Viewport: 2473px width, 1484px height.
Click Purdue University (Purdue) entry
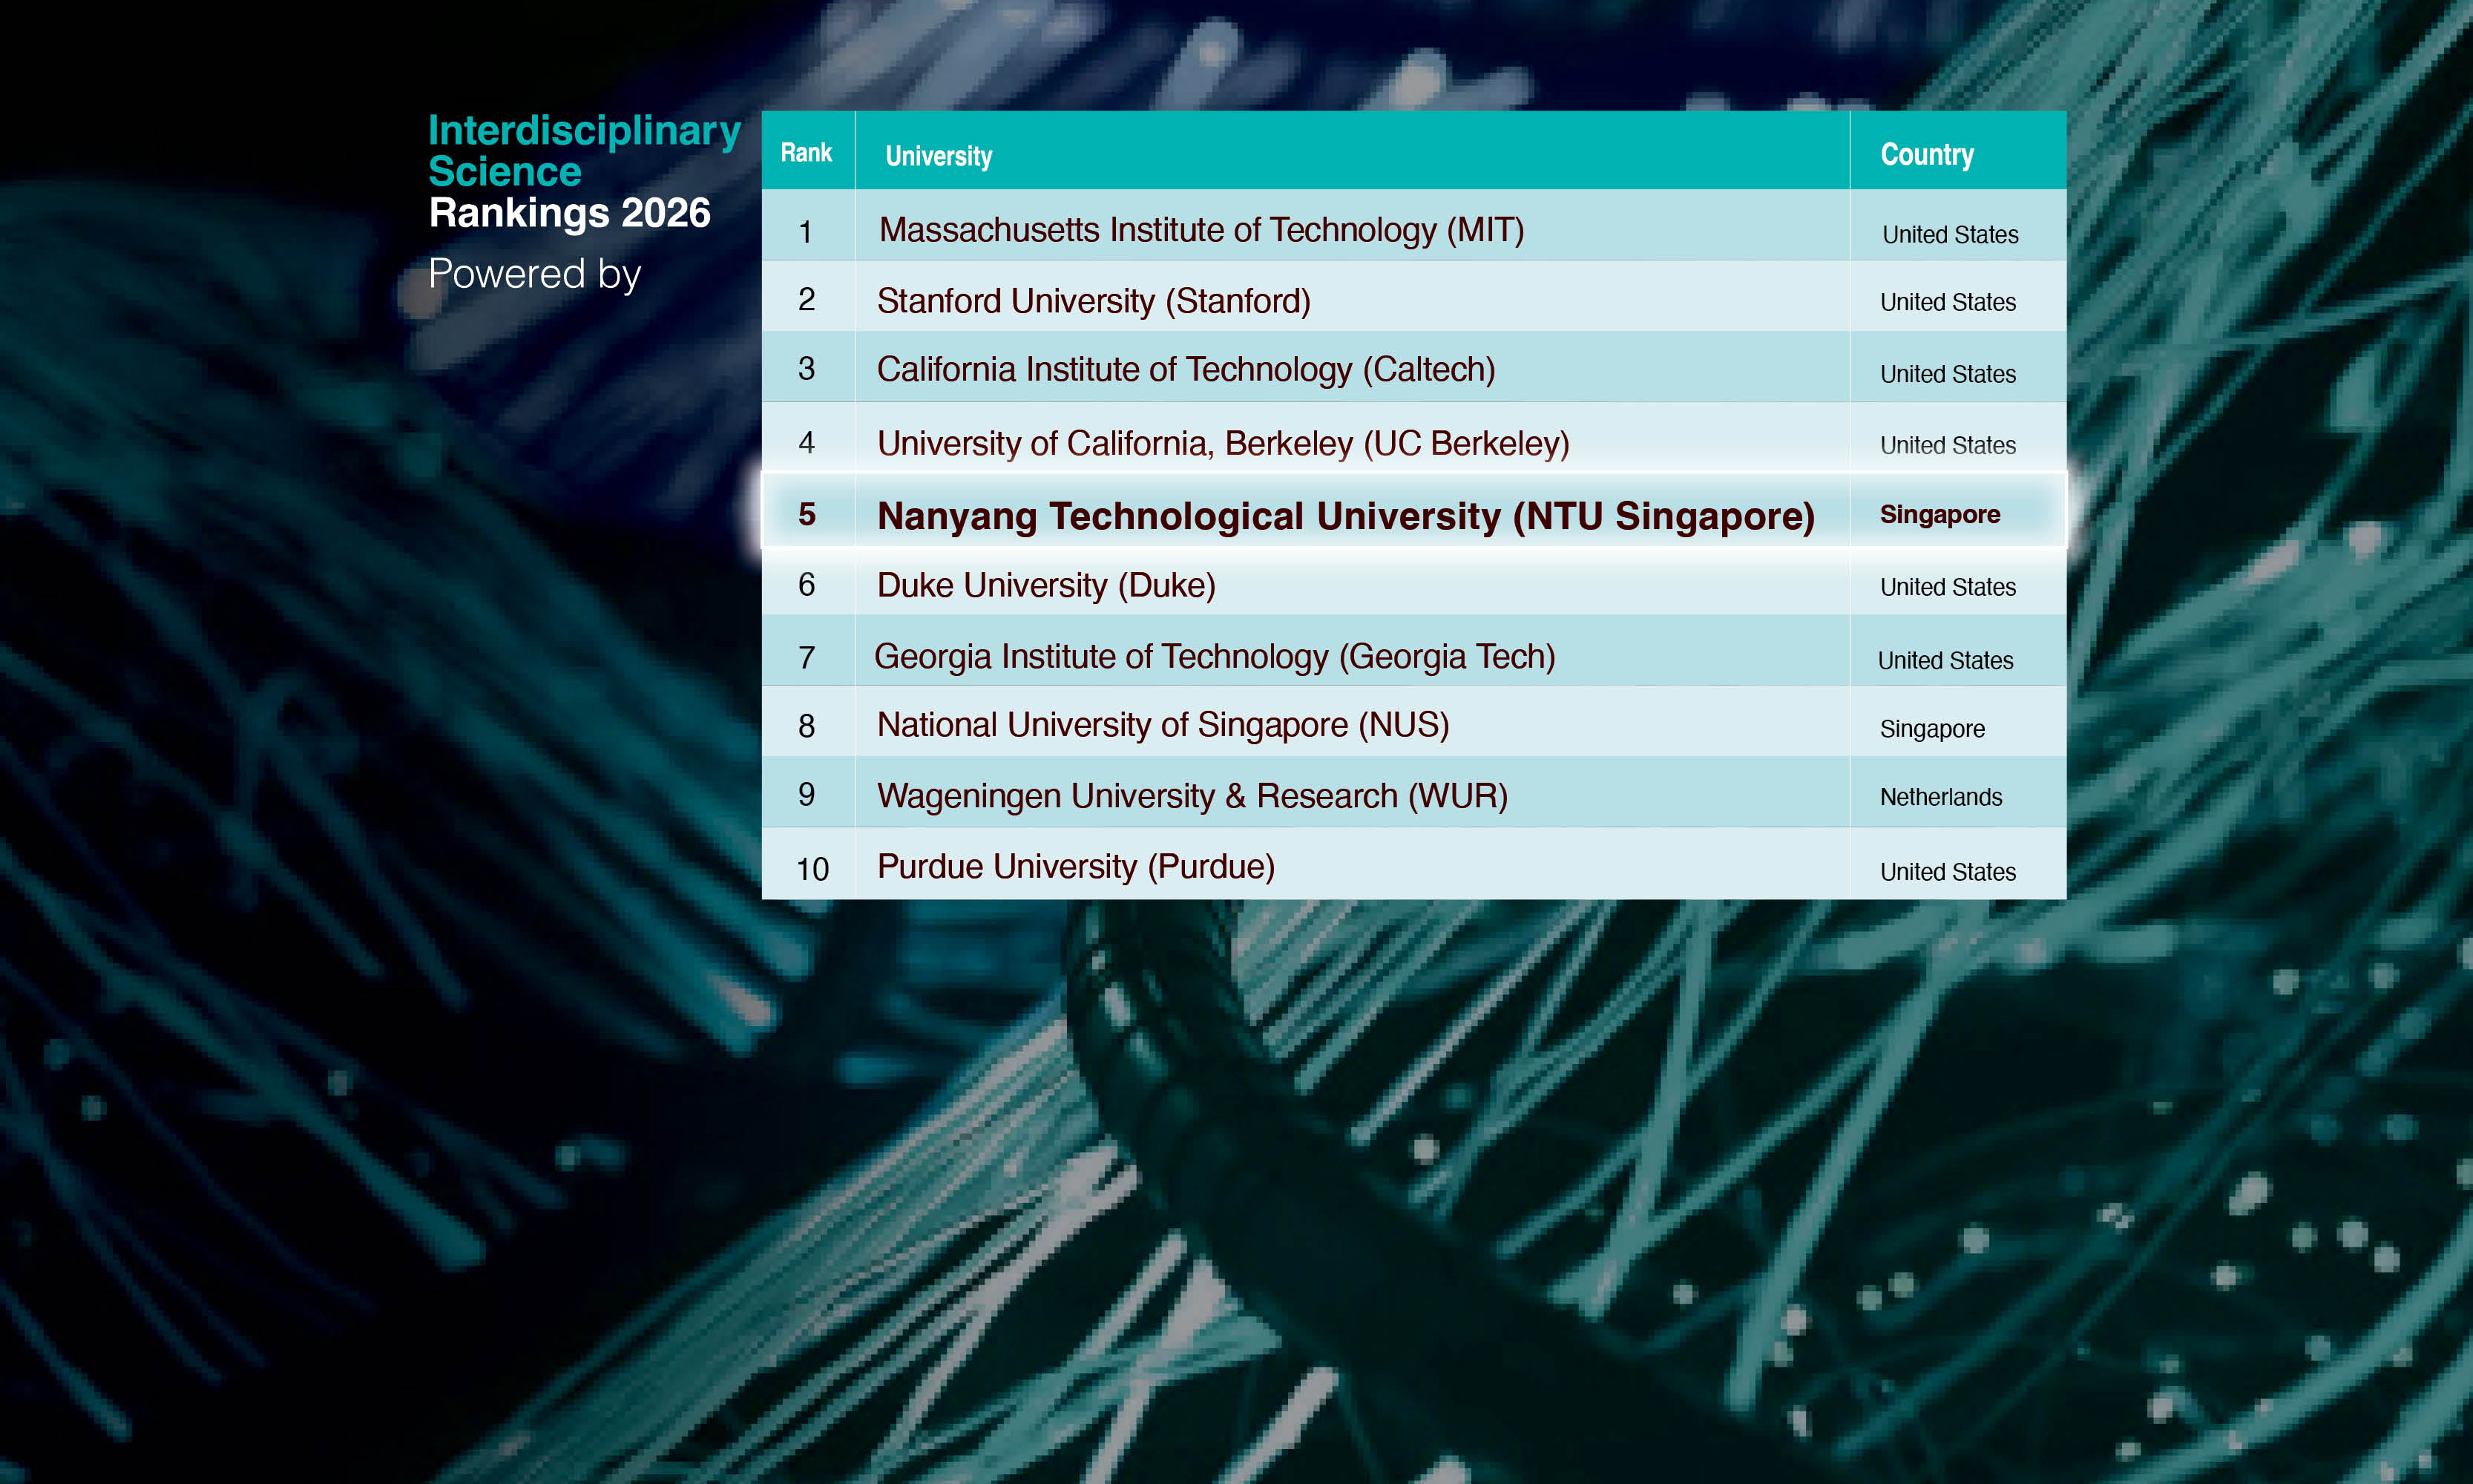click(x=1075, y=867)
